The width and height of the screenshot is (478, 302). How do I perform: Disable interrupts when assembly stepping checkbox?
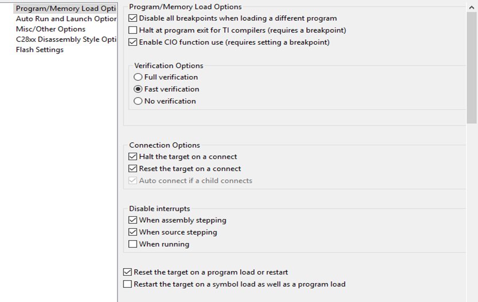[134, 220]
